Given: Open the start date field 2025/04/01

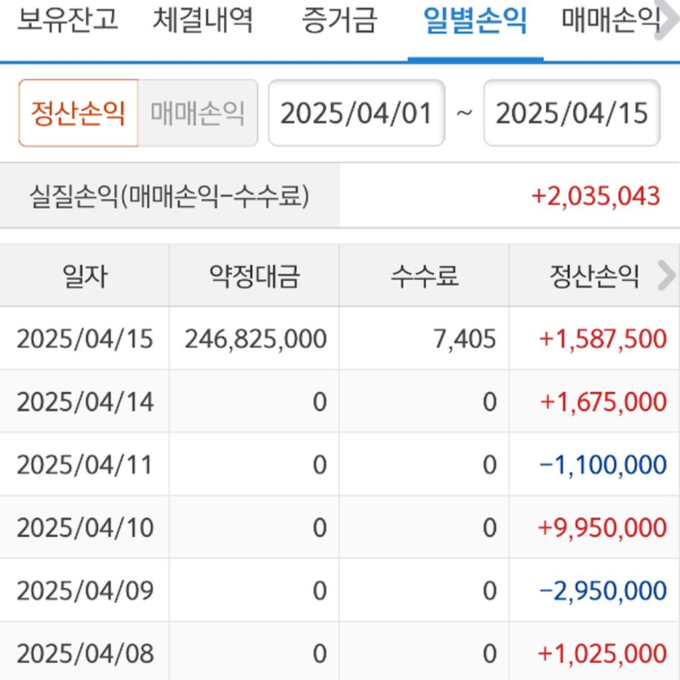Looking at the screenshot, I should click(357, 113).
